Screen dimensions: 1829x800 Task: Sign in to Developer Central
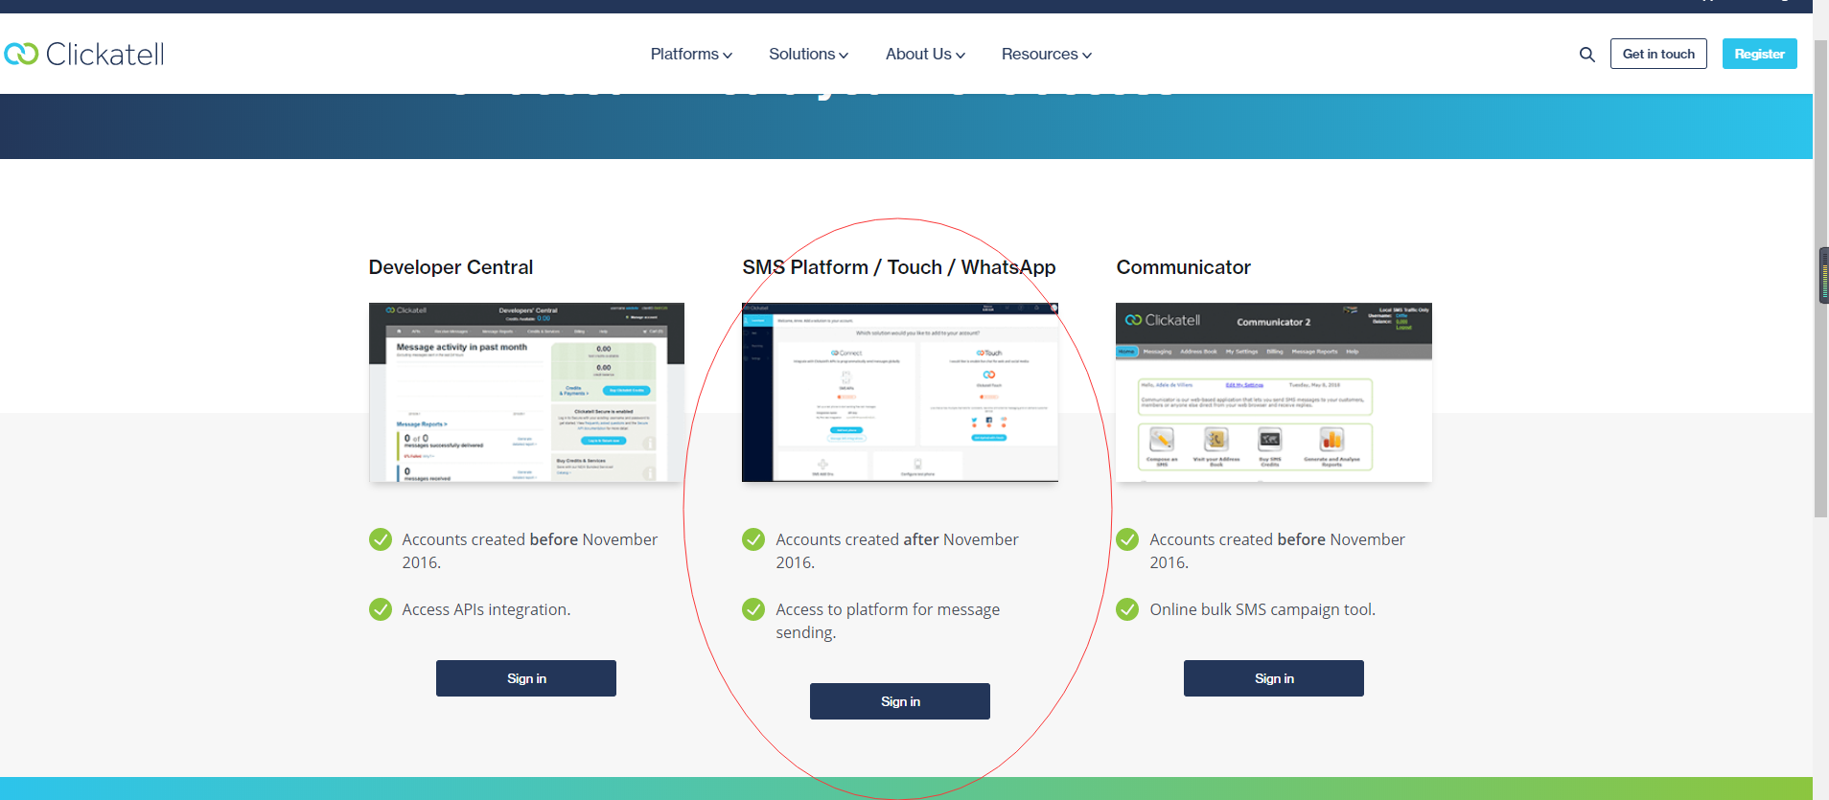(526, 678)
